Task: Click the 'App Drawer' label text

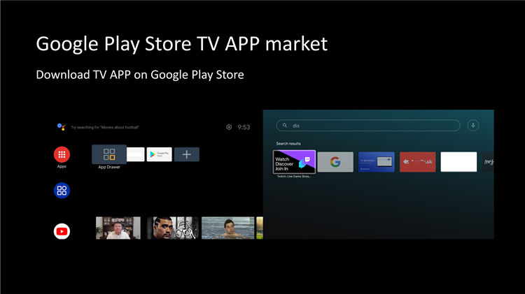Action: 109,167
